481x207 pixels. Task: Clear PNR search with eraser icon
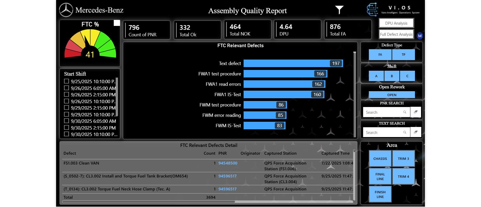click(x=416, y=112)
